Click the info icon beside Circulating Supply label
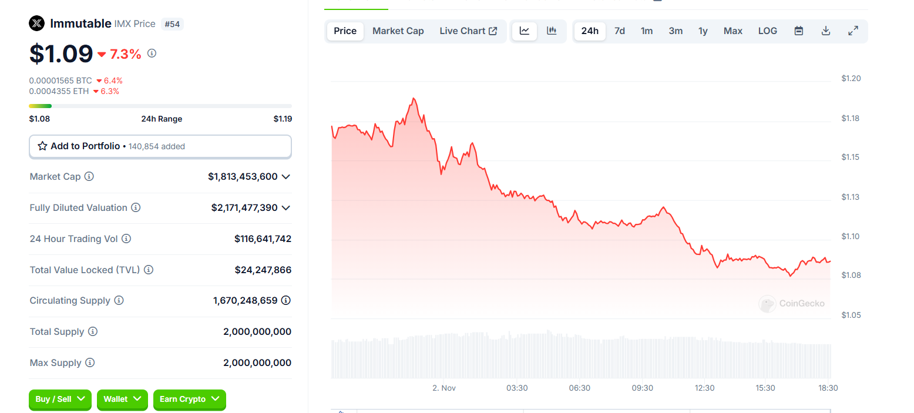This screenshot has width=914, height=413. (x=119, y=300)
